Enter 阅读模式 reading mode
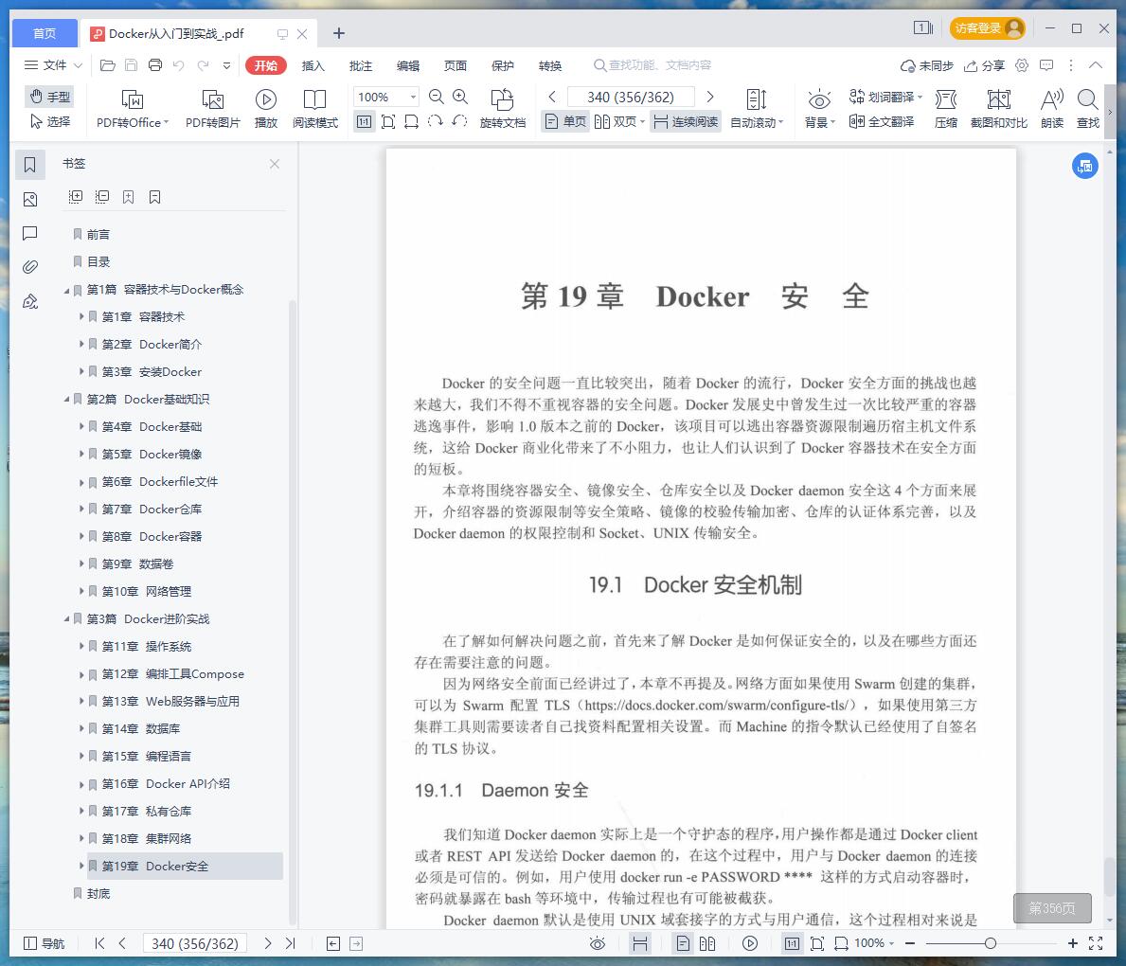This screenshot has width=1126, height=966. [315, 109]
